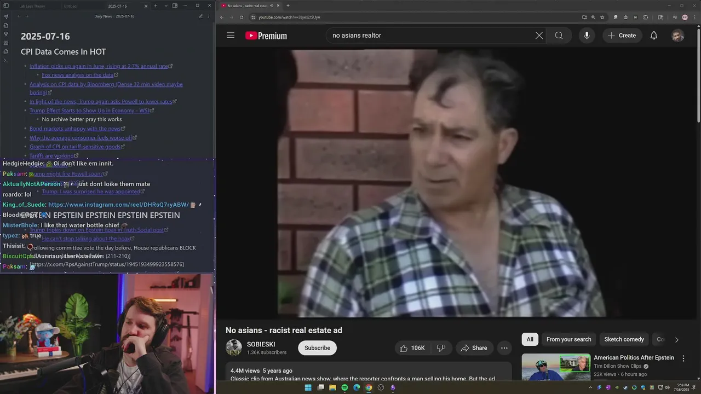Open the taskbar clock and date
Image resolution: width=701 pixels, height=394 pixels.
click(683, 387)
